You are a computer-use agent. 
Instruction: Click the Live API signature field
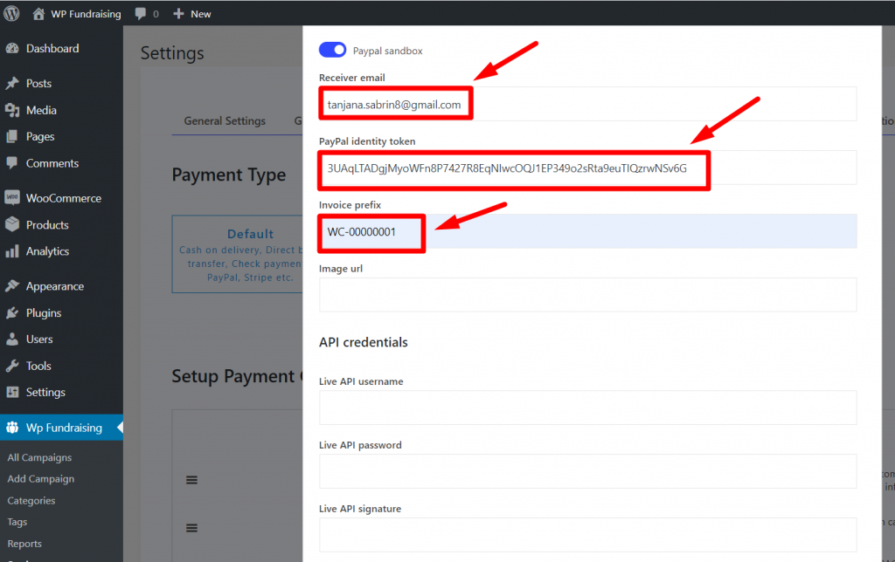[588, 535]
